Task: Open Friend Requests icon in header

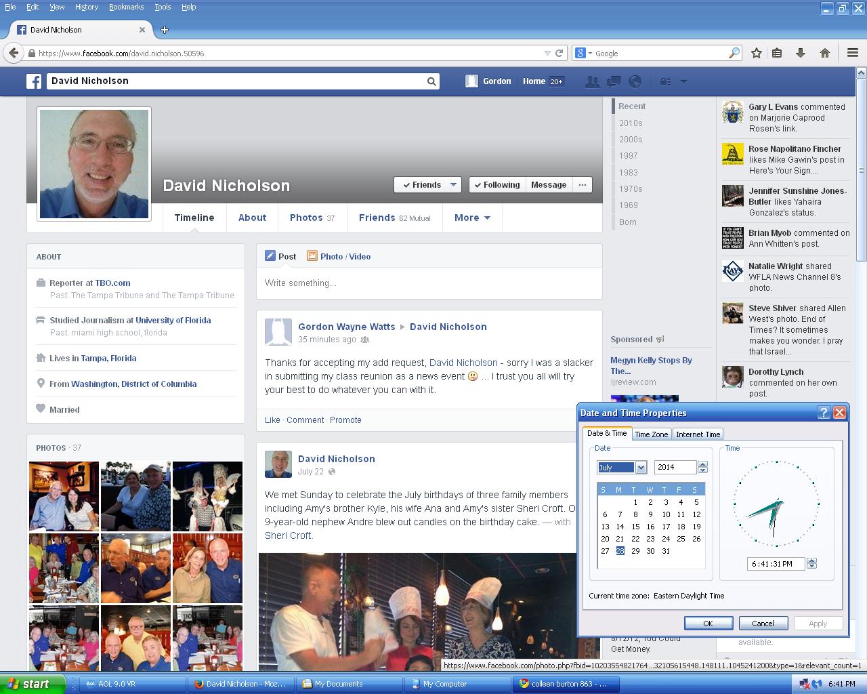Action: tap(592, 81)
